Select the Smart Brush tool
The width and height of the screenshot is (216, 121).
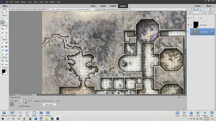2,33
